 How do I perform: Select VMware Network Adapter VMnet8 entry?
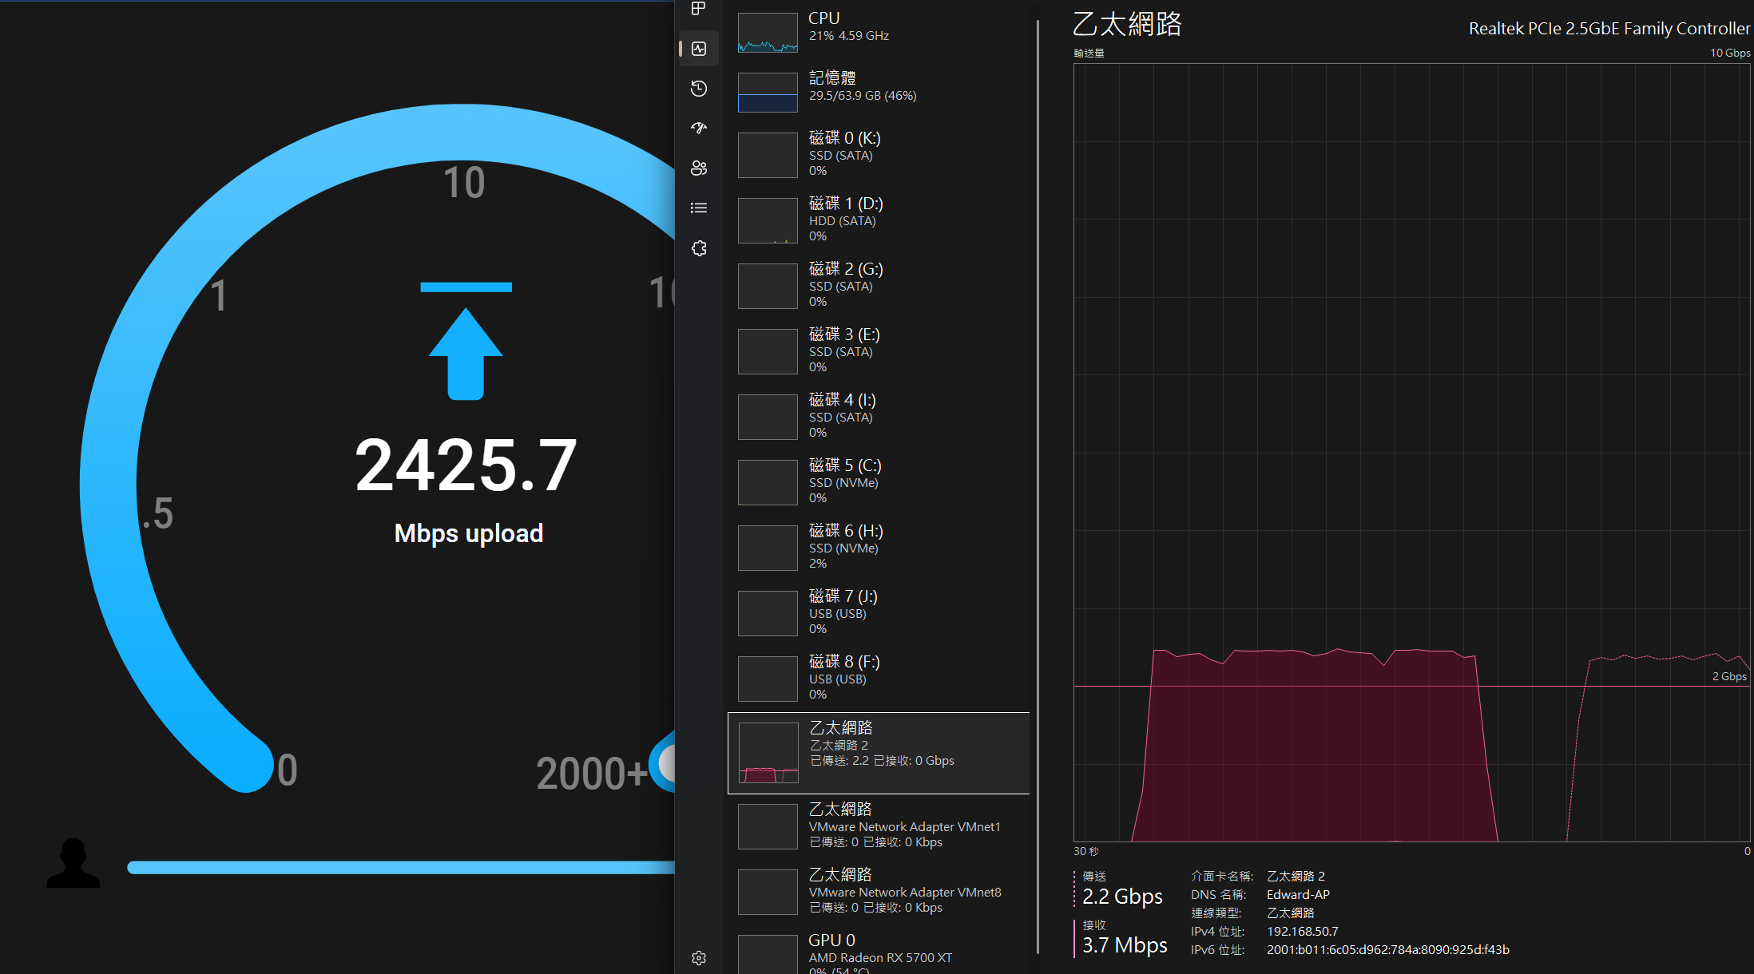(x=879, y=891)
